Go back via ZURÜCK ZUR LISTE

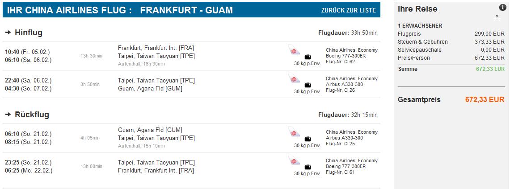[348, 10]
